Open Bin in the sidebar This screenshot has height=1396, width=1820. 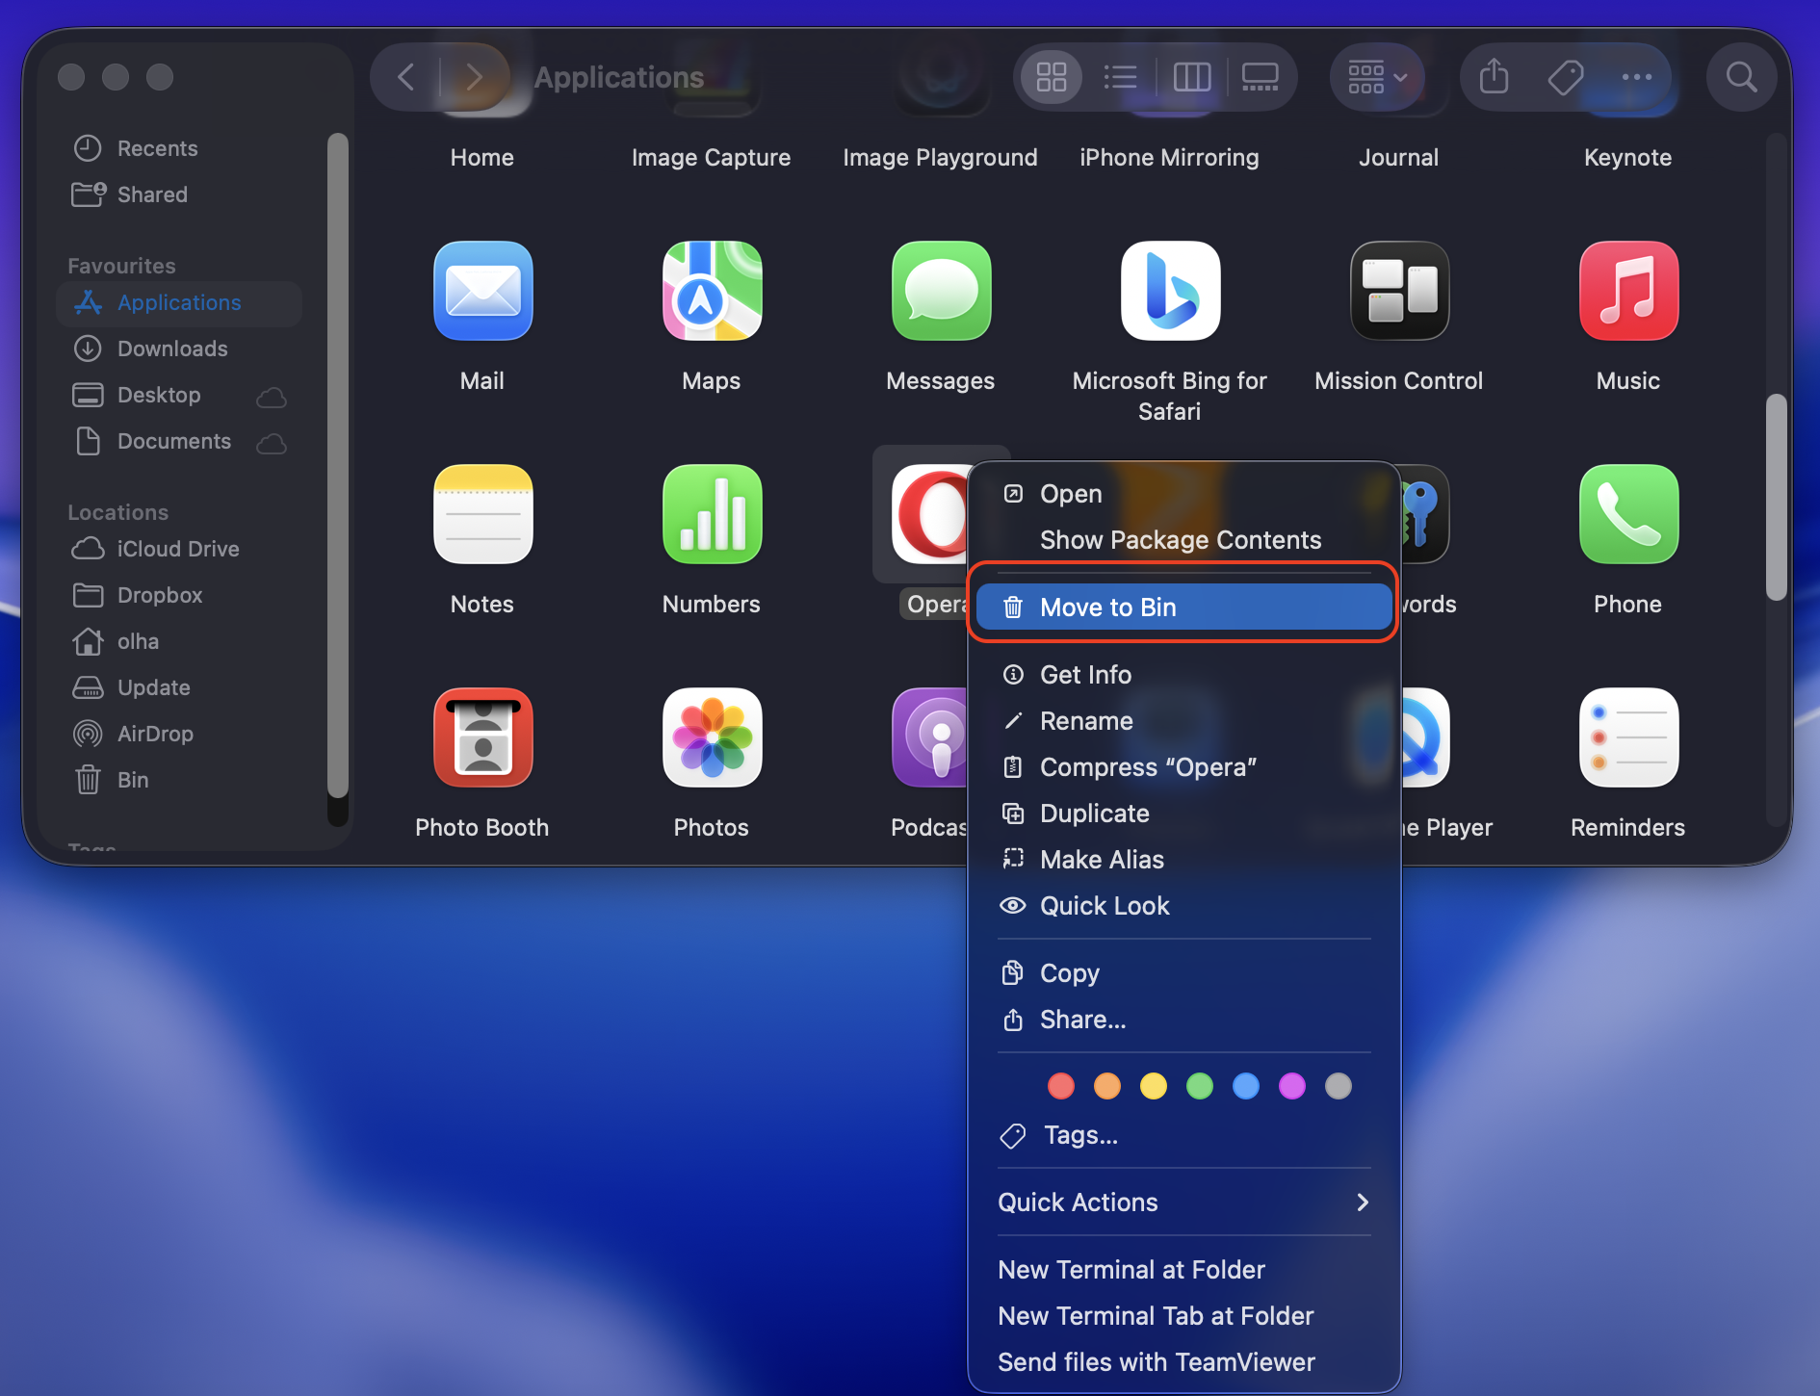(x=179, y=780)
